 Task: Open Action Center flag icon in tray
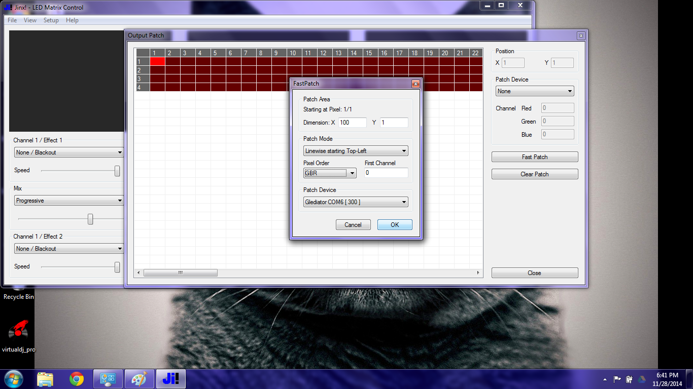click(x=617, y=379)
